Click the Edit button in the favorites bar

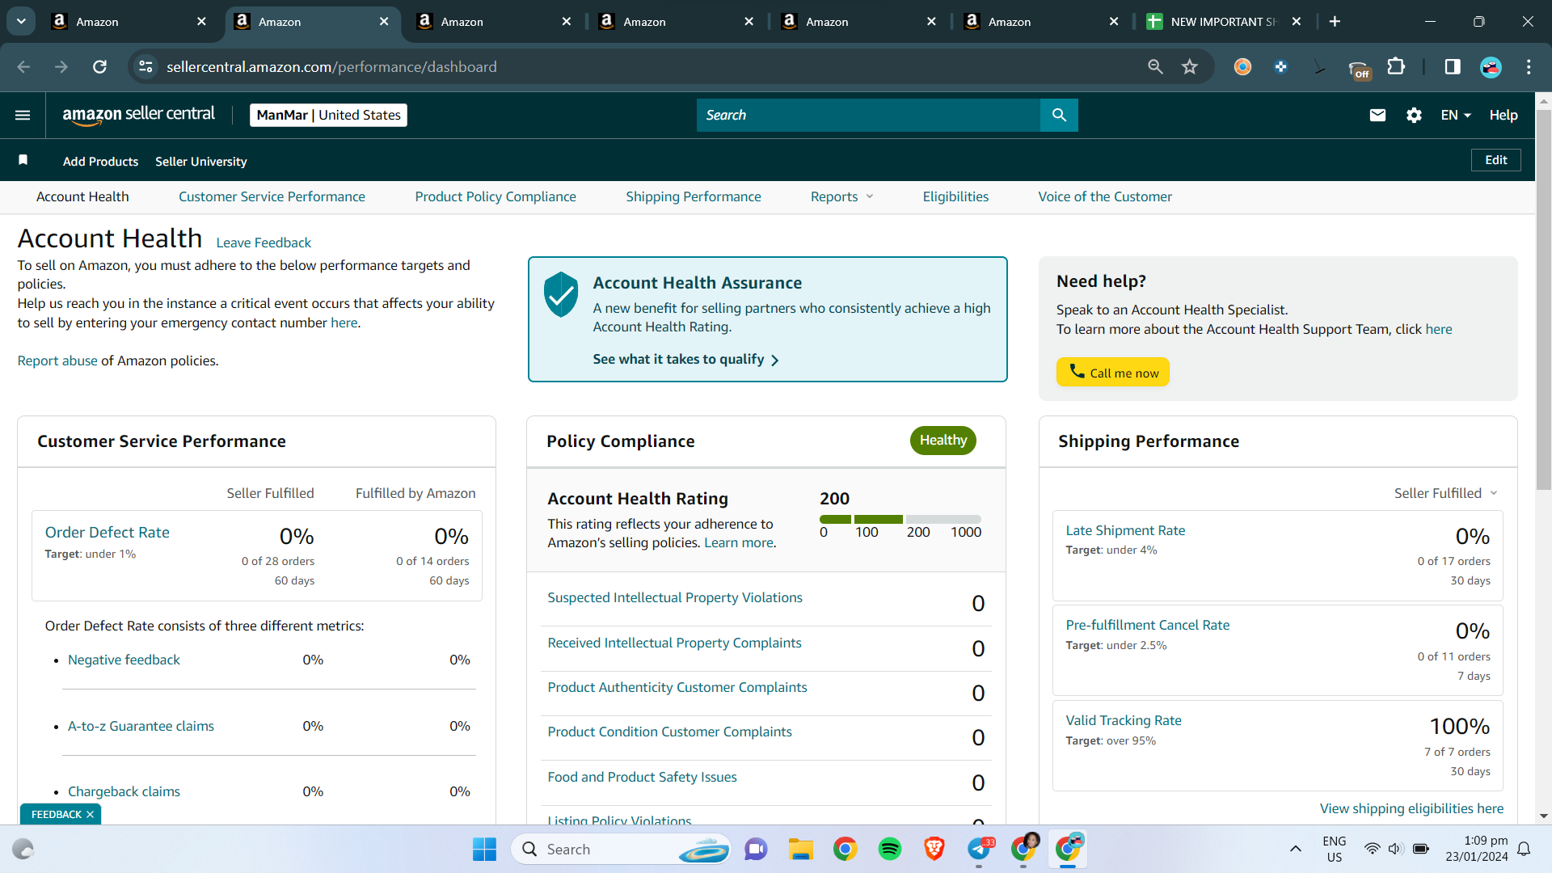coord(1495,160)
